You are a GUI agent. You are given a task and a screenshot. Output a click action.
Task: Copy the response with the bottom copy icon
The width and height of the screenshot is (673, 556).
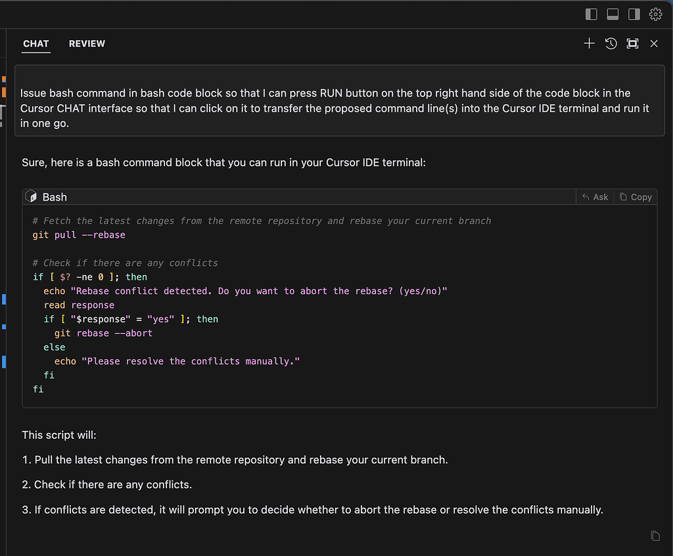[655, 536]
